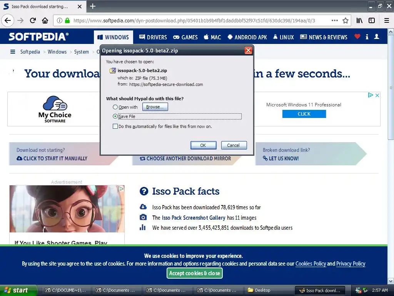
Task: Choose another download mirror
Action: point(185,158)
